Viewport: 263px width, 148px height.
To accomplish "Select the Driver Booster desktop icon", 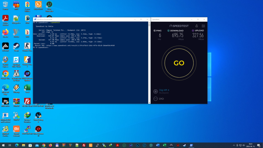I will (38, 131).
